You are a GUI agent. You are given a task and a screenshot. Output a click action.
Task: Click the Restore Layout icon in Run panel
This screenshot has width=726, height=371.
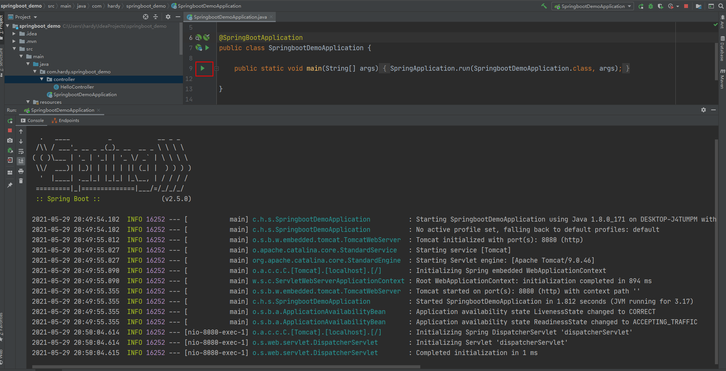[10, 173]
